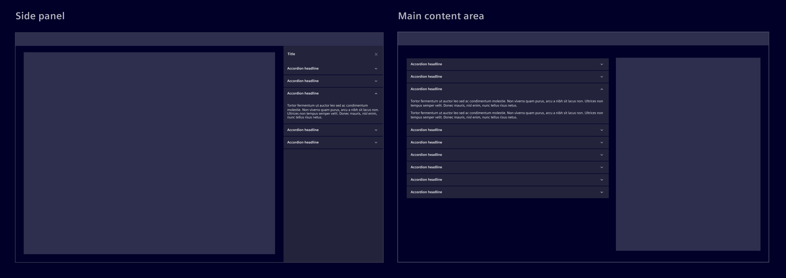
Task: Click the placeholder panel right of main accordions
Action: pyautogui.click(x=688, y=154)
